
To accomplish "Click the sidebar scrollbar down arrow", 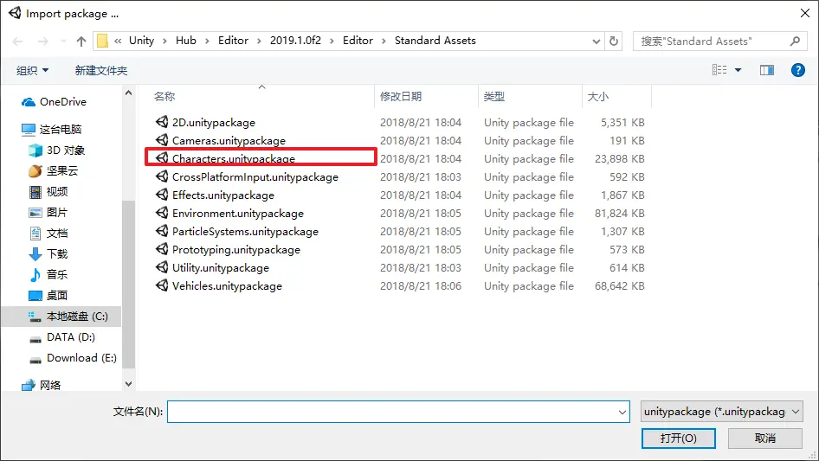I will click(x=128, y=384).
